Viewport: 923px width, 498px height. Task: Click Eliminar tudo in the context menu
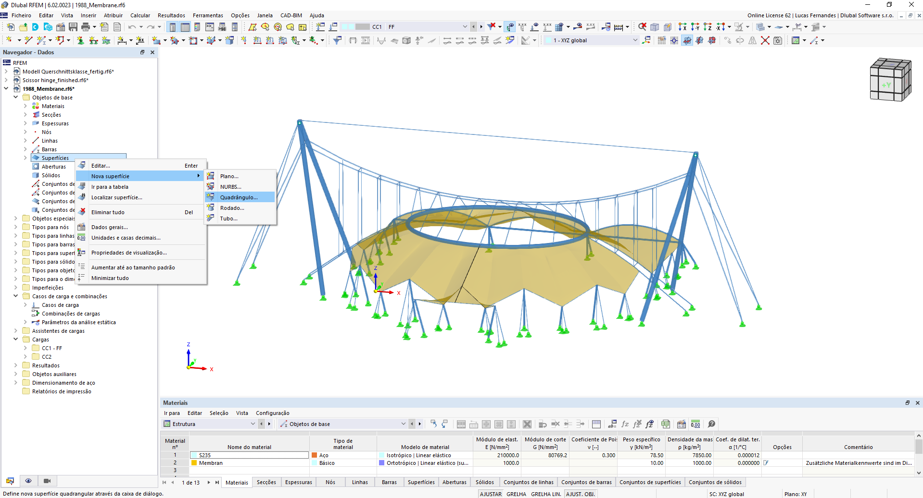141,212
